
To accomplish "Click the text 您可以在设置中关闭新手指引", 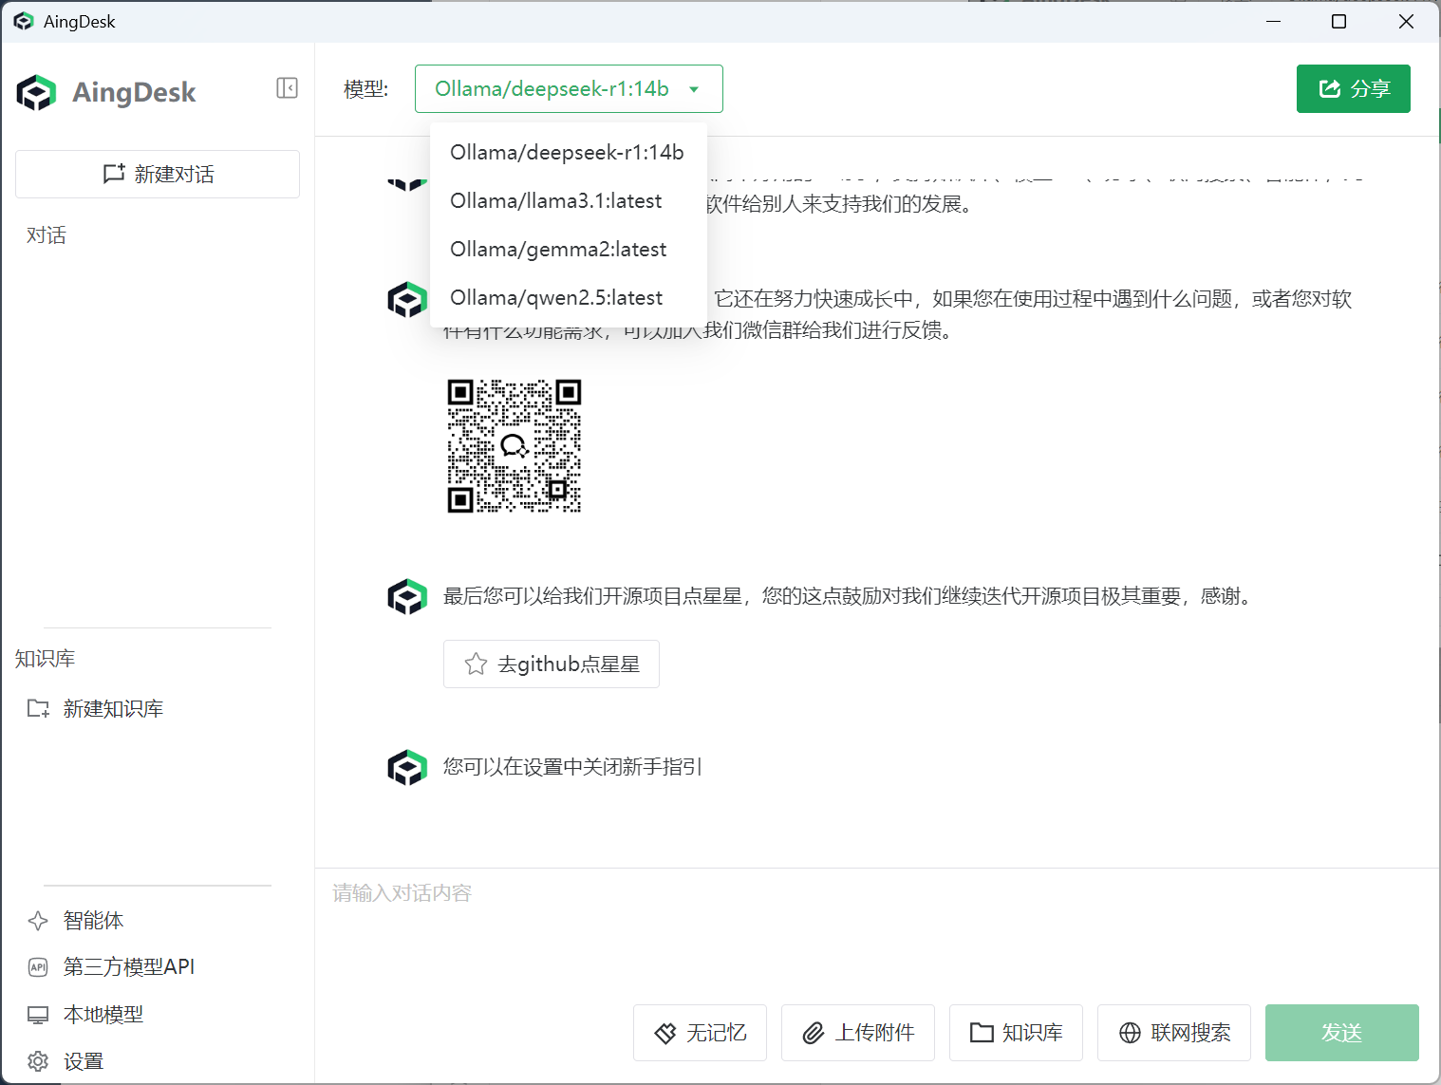I will pos(572,767).
